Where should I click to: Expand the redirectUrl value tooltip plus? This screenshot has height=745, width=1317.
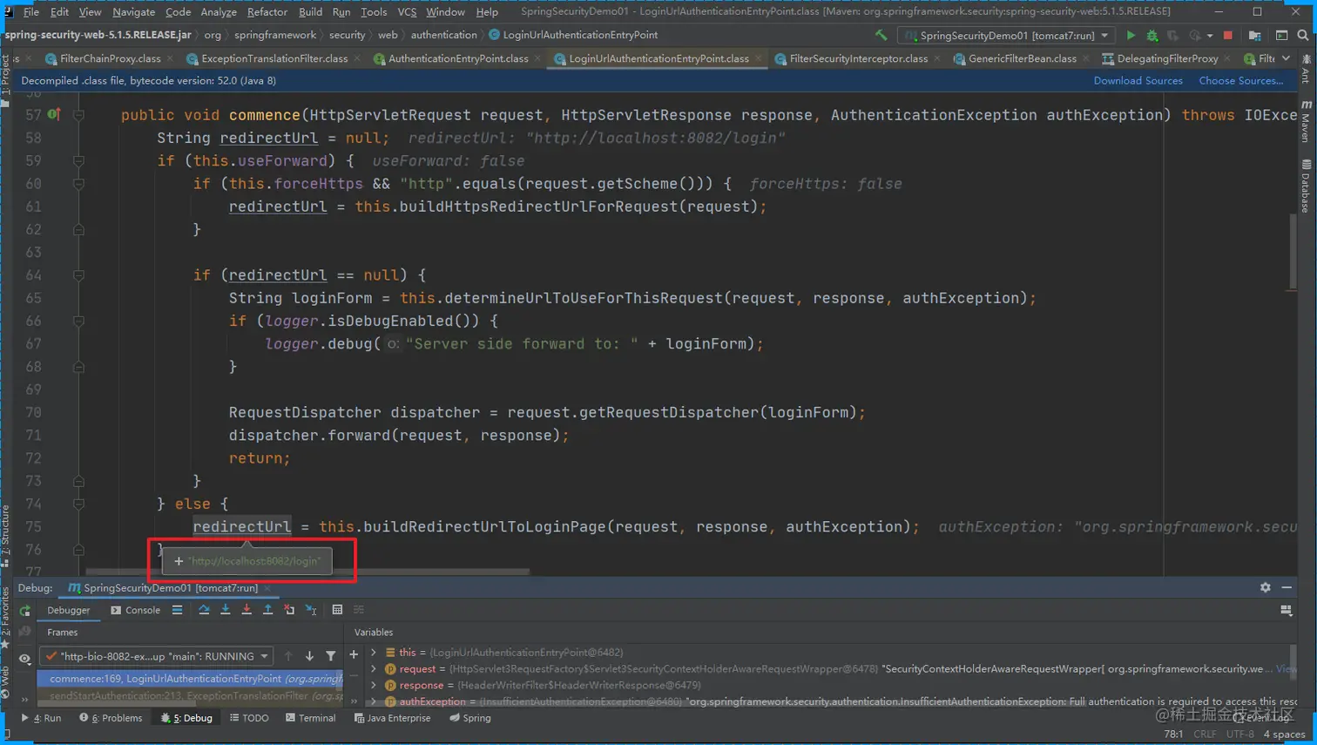pyautogui.click(x=179, y=561)
